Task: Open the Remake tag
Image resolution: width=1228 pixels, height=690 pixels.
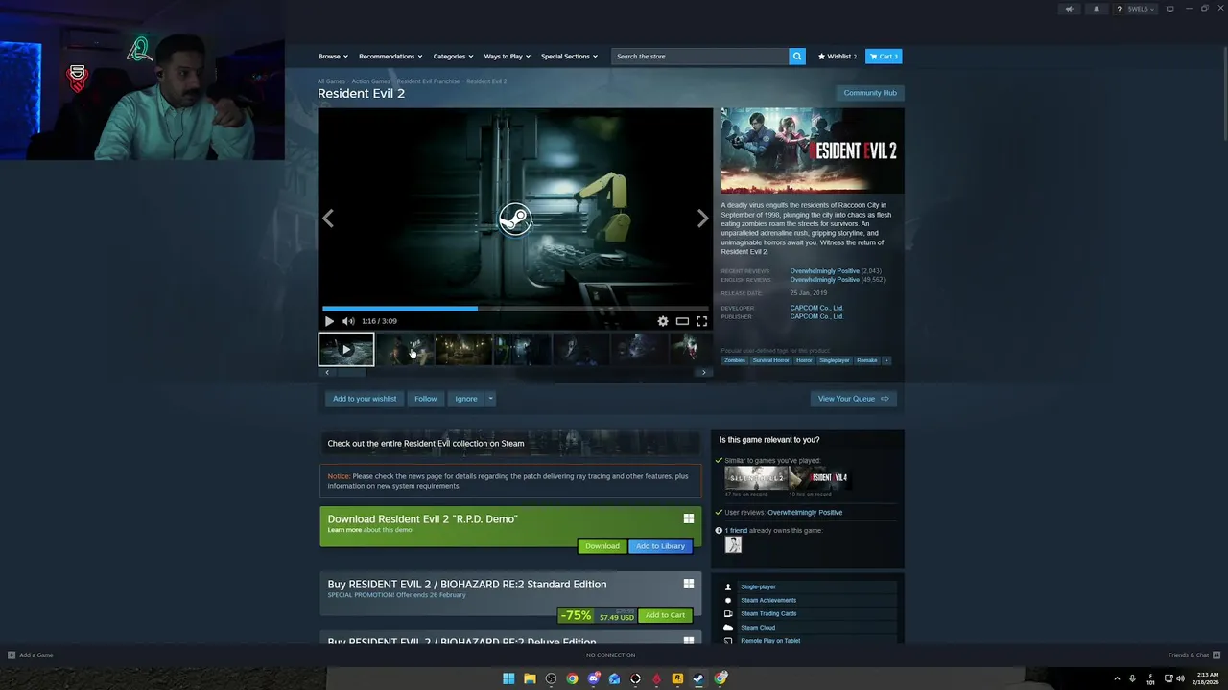Action: coord(867,360)
